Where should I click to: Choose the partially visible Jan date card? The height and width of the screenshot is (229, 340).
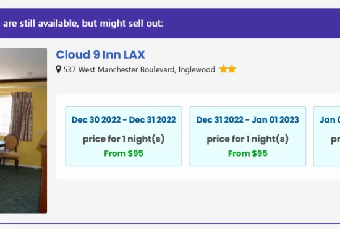tap(327, 136)
